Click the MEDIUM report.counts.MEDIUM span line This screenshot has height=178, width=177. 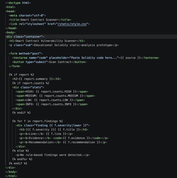(x=55, y=96)
